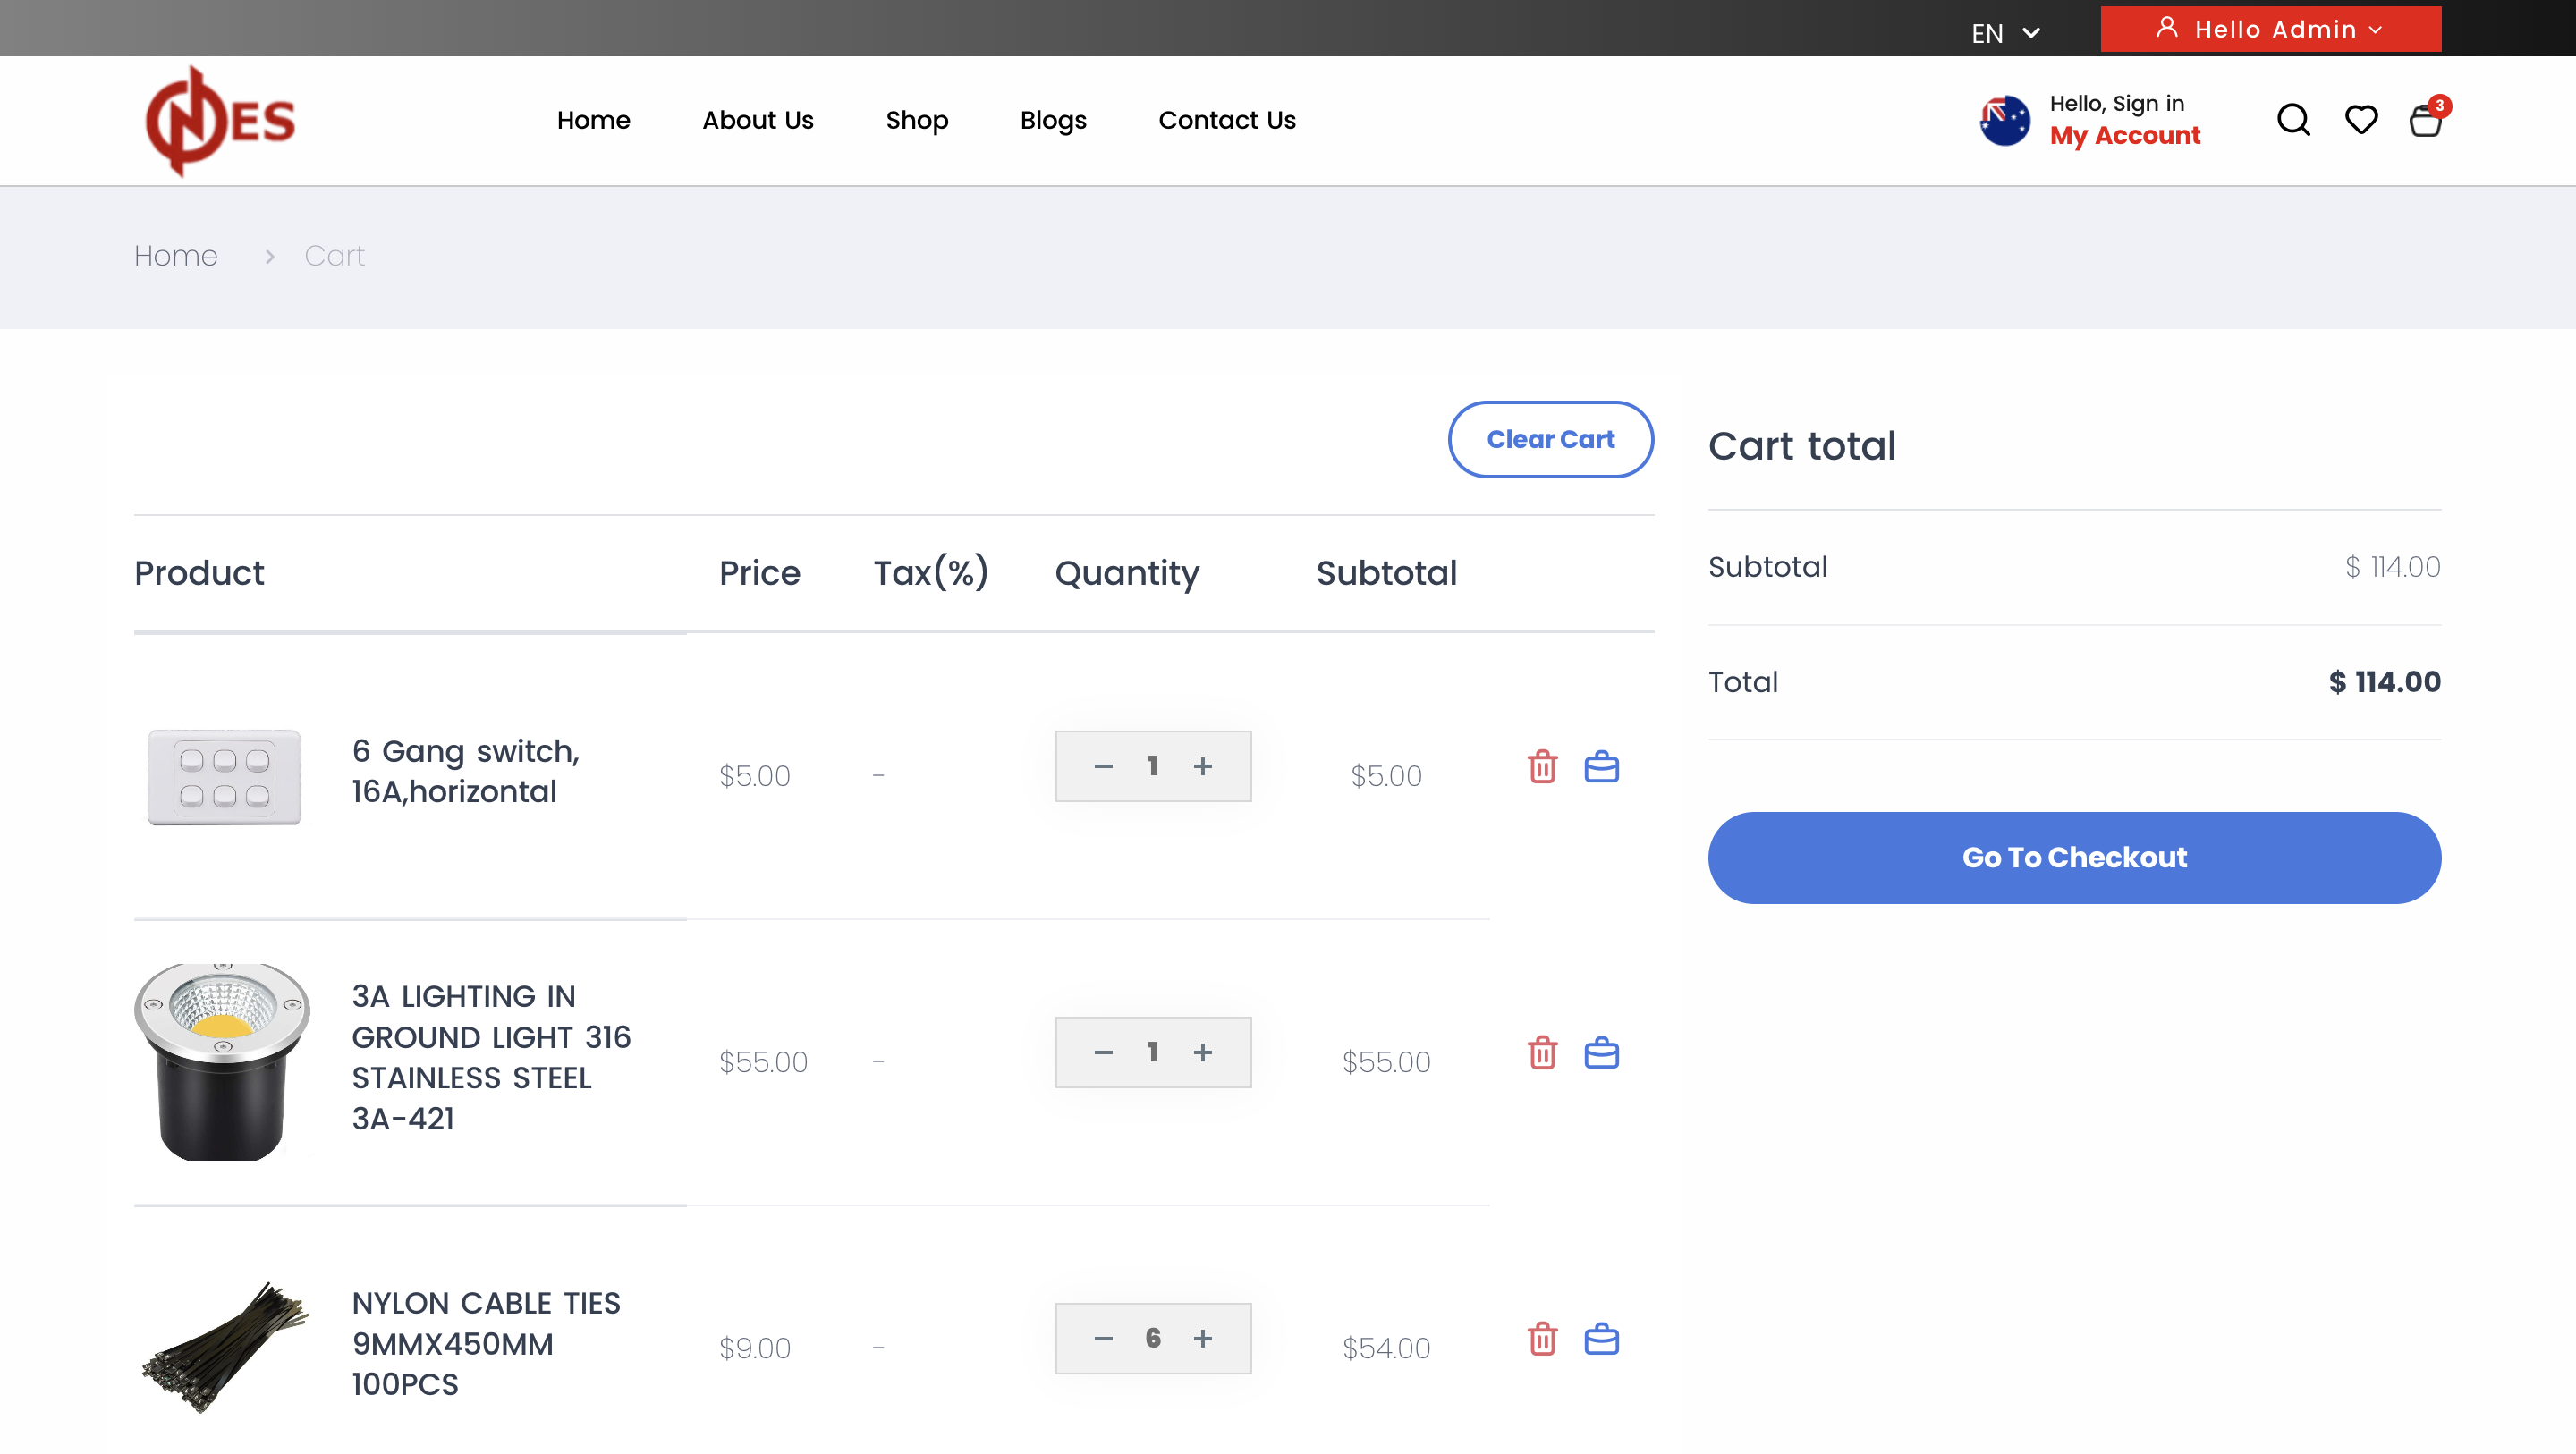Click the Clear Cart button
This screenshot has height=1454, width=2576.
click(x=1550, y=439)
